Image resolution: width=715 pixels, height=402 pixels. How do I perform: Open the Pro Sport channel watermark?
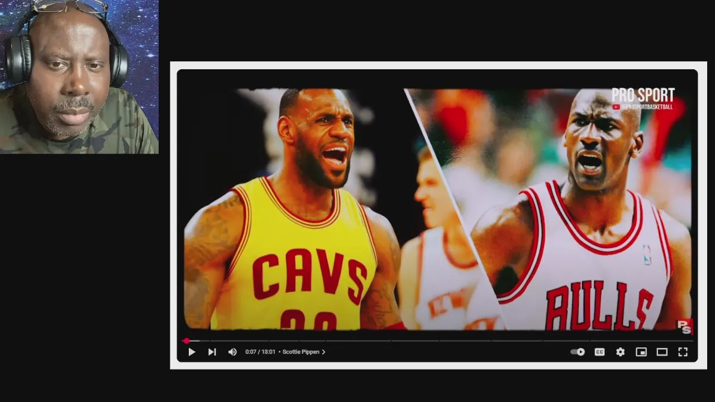pos(643,99)
